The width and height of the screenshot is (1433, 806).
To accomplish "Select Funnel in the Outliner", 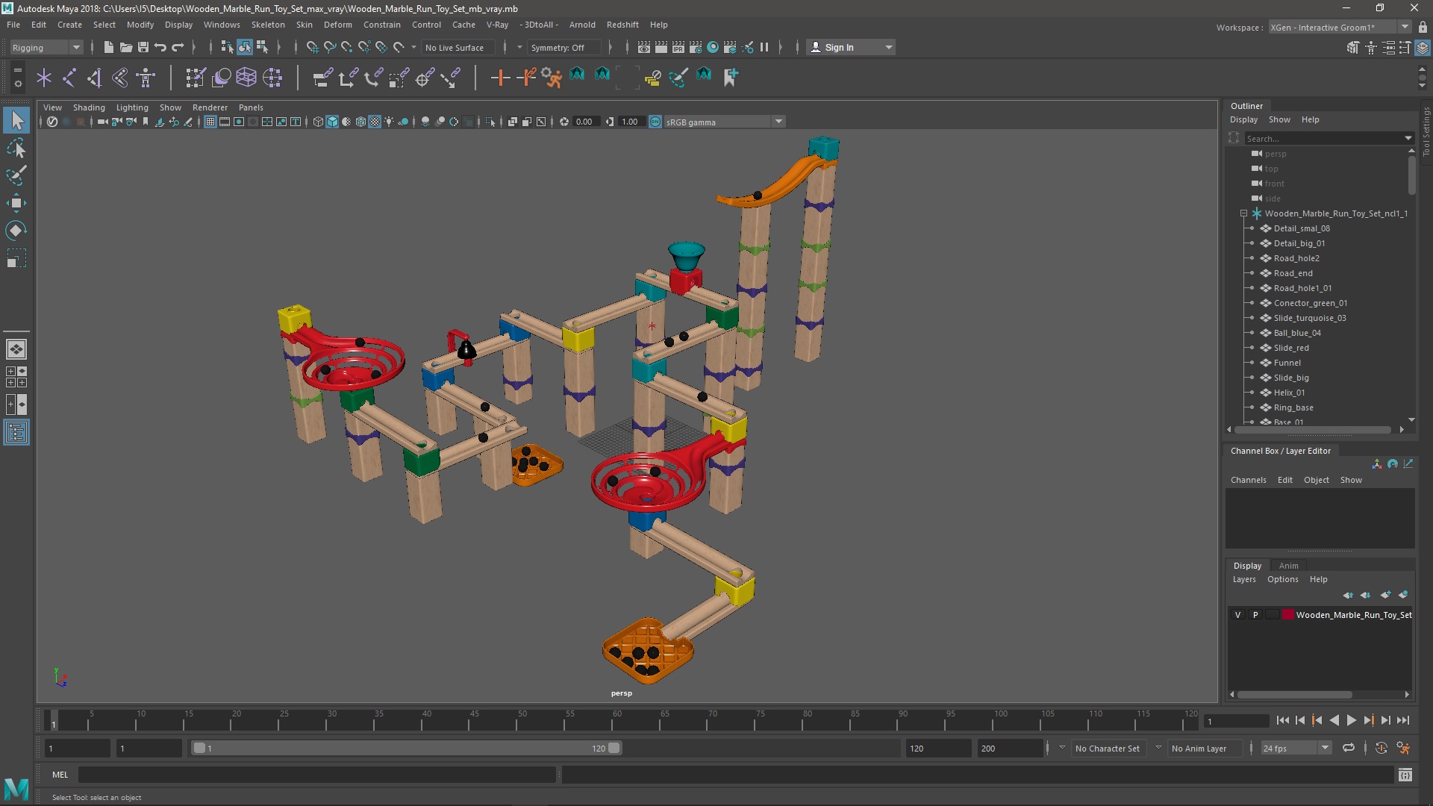I will pyautogui.click(x=1287, y=363).
